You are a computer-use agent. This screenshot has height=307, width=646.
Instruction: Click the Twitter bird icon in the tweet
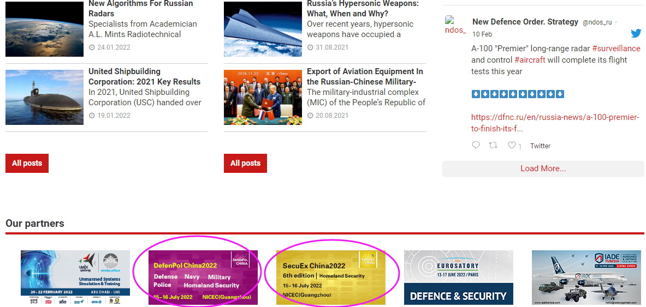(636, 33)
